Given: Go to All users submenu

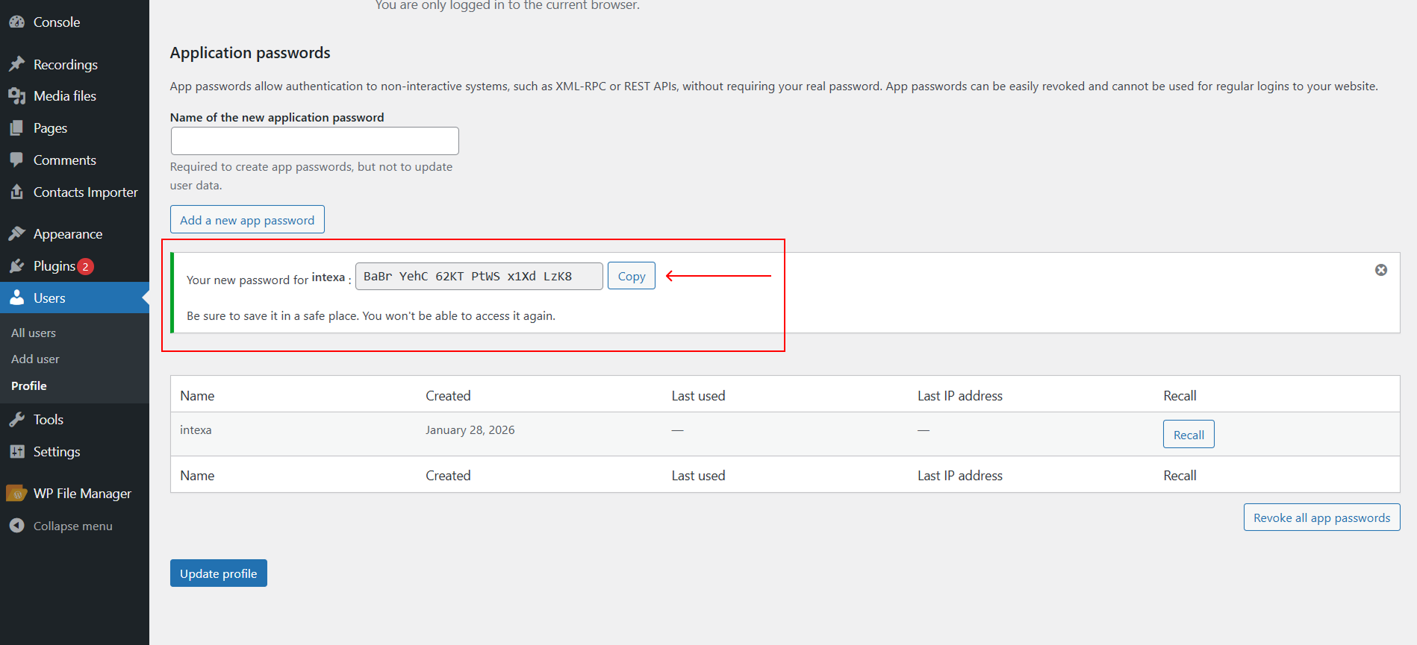Looking at the screenshot, I should [34, 333].
